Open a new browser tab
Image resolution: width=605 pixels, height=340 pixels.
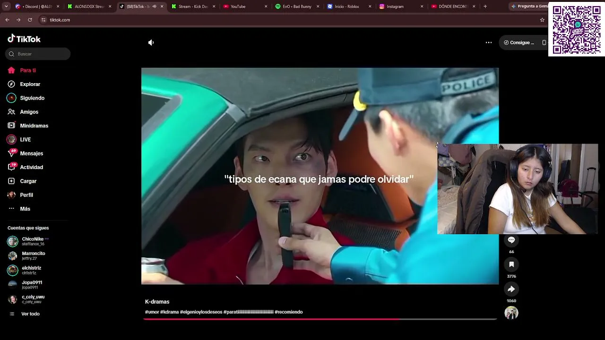pyautogui.click(x=485, y=7)
